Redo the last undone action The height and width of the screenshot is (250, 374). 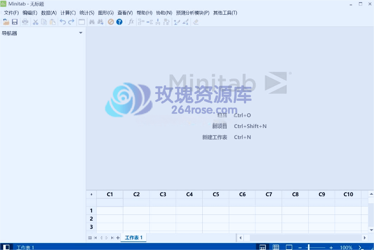tap(71, 22)
